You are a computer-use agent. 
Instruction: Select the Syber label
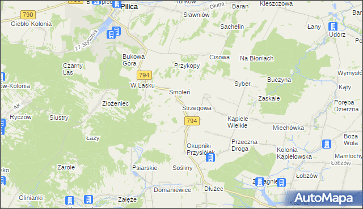tap(242, 84)
